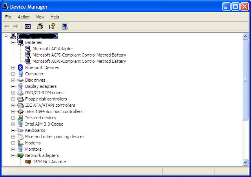The width and height of the screenshot is (251, 177).
Task: Click the Device Manager title bar icon
Action: pos(5,7)
